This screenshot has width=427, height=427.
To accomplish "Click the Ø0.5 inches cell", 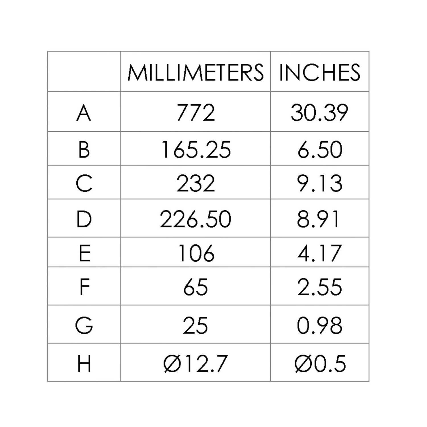I will point(319,364).
